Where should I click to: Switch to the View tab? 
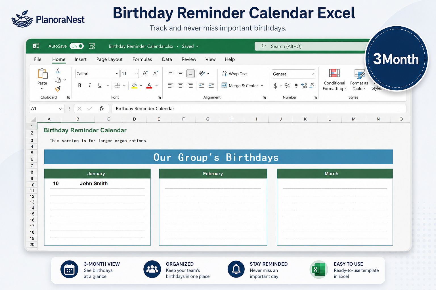point(211,59)
